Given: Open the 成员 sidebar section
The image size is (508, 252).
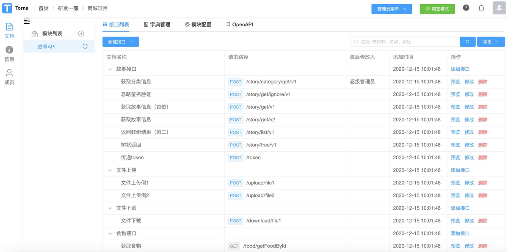Looking at the screenshot, I should tap(9, 77).
